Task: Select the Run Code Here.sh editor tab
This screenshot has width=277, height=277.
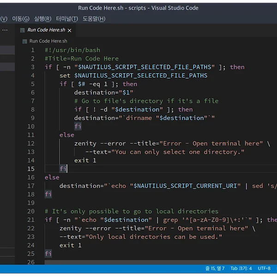Action: 46,30
